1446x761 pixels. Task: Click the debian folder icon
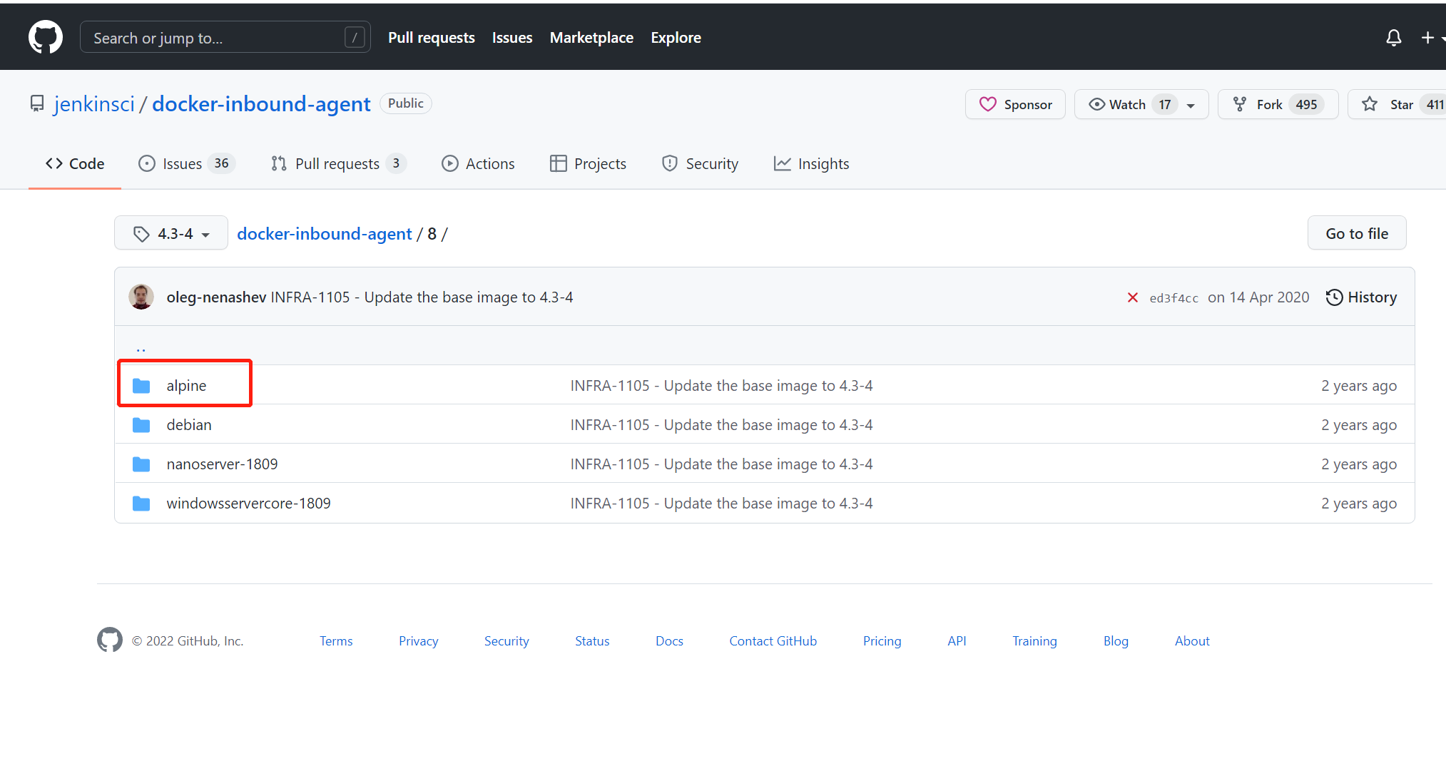tap(141, 424)
